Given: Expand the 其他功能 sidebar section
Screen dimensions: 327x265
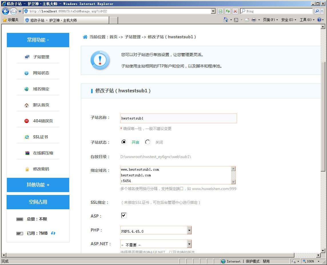Looking at the screenshot, I should click(38, 185).
